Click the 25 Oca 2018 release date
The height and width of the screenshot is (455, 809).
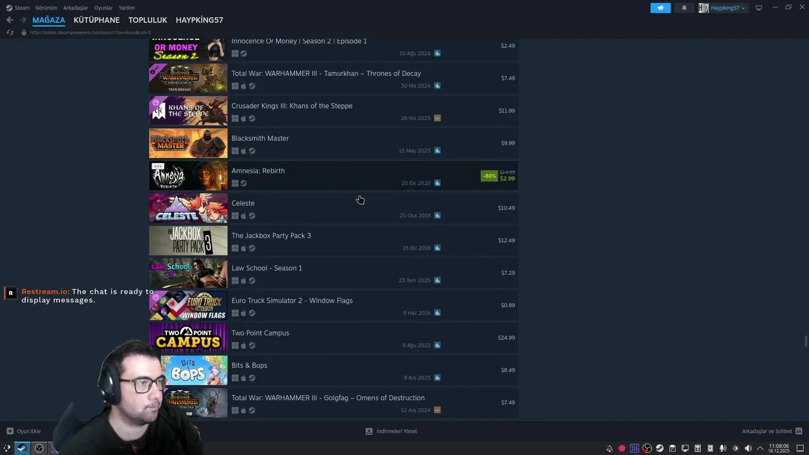[x=415, y=215]
